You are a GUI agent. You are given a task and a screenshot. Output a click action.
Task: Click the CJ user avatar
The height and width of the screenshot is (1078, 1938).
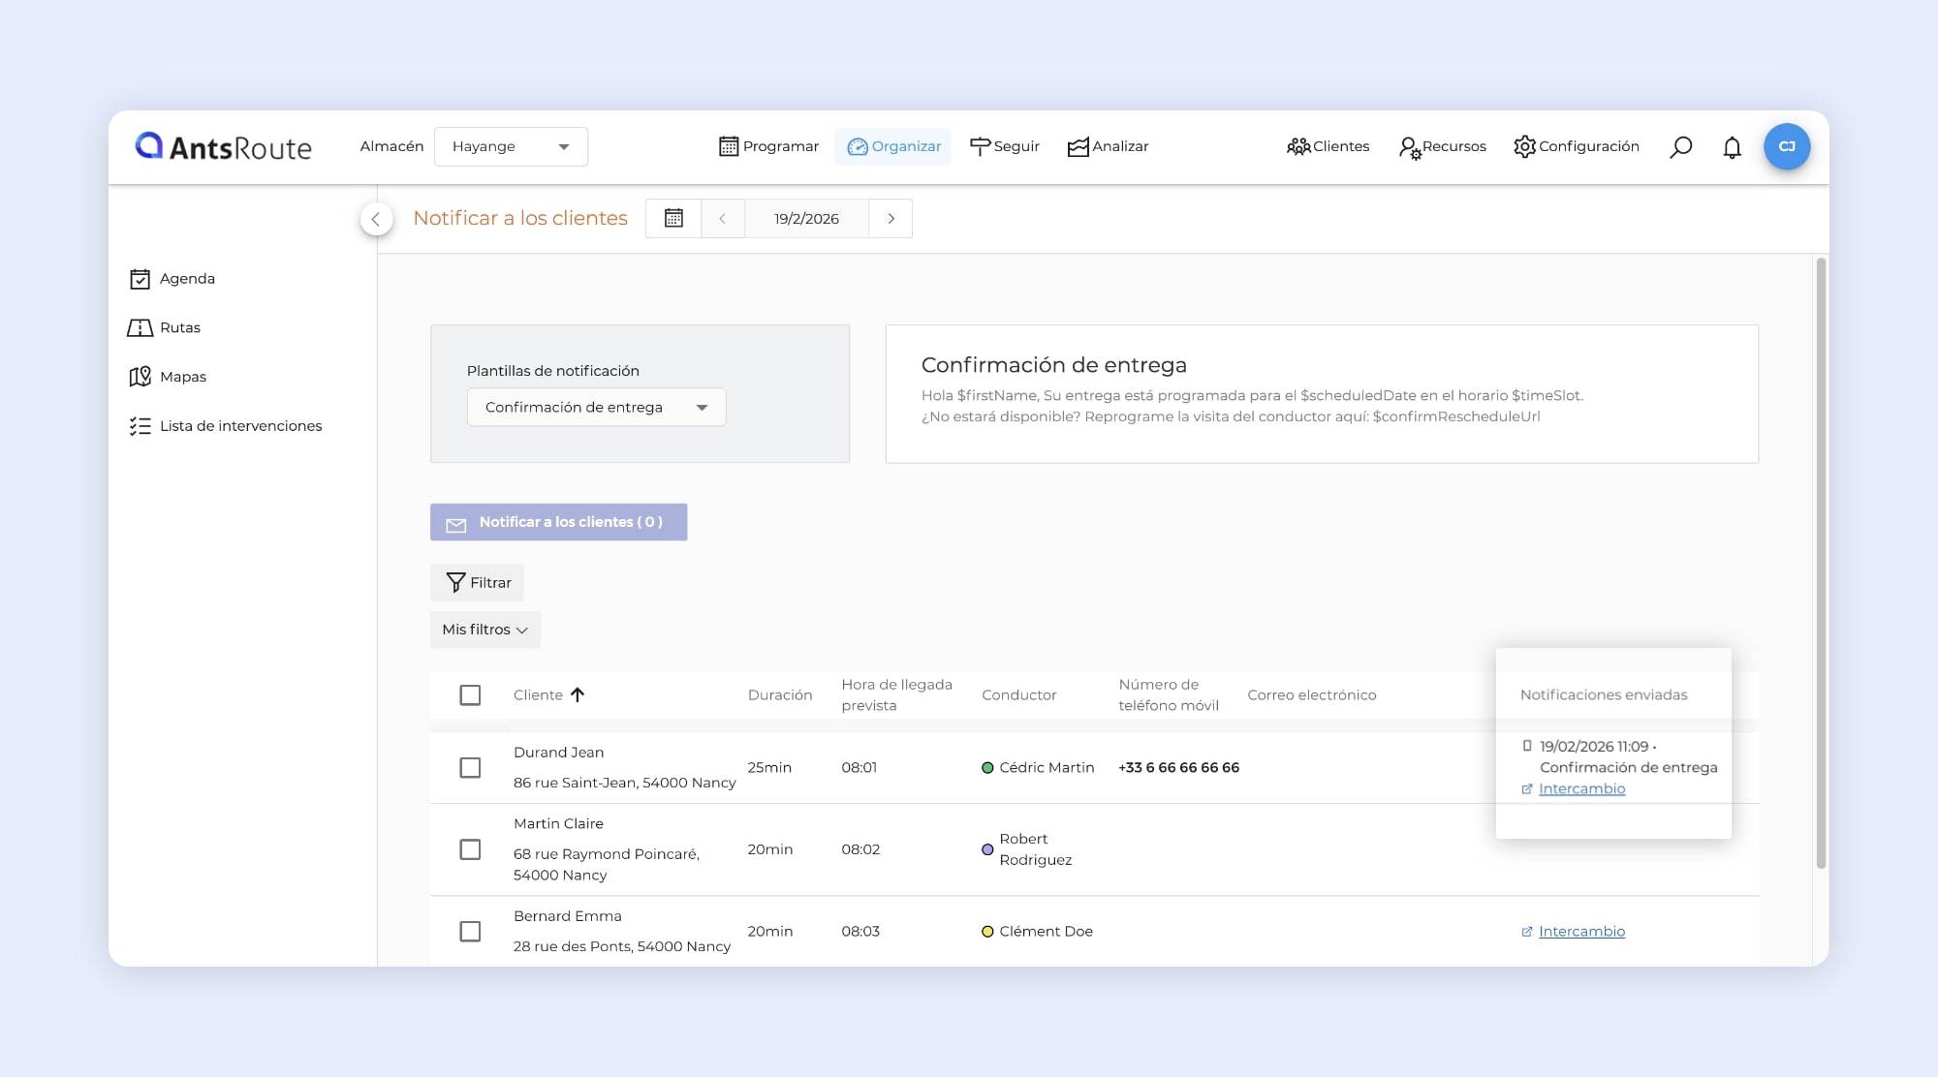[1787, 147]
